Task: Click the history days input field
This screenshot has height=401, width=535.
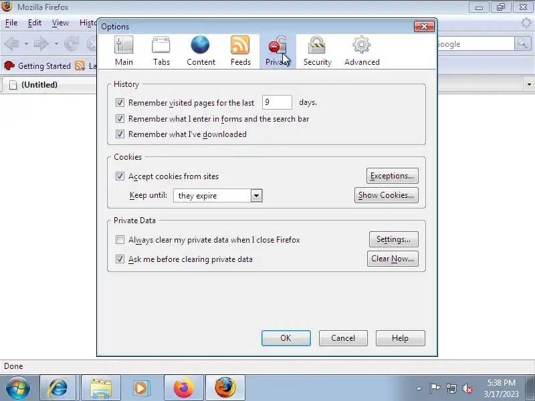Action: [277, 102]
